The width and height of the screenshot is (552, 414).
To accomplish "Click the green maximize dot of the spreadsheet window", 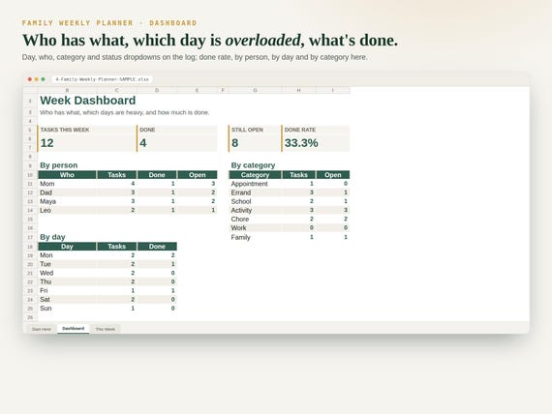I will [x=43, y=79].
